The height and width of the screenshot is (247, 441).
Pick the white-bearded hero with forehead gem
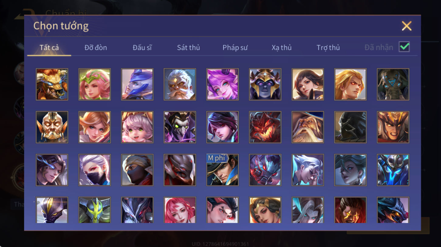point(180,84)
